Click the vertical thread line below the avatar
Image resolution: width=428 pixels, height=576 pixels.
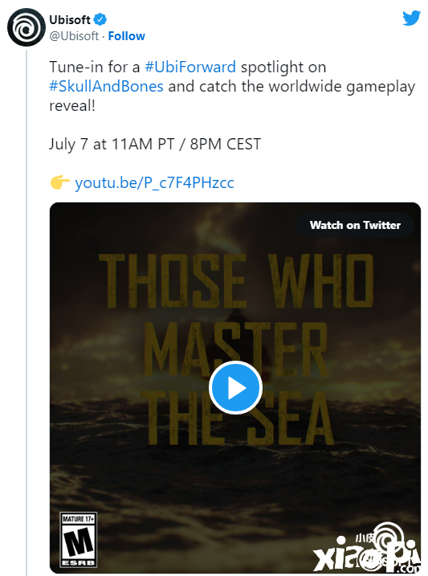26,313
